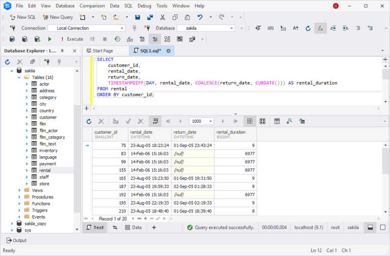This screenshot has width=390, height=256.
Task: Switch results to card view
Action: (x=262, y=121)
